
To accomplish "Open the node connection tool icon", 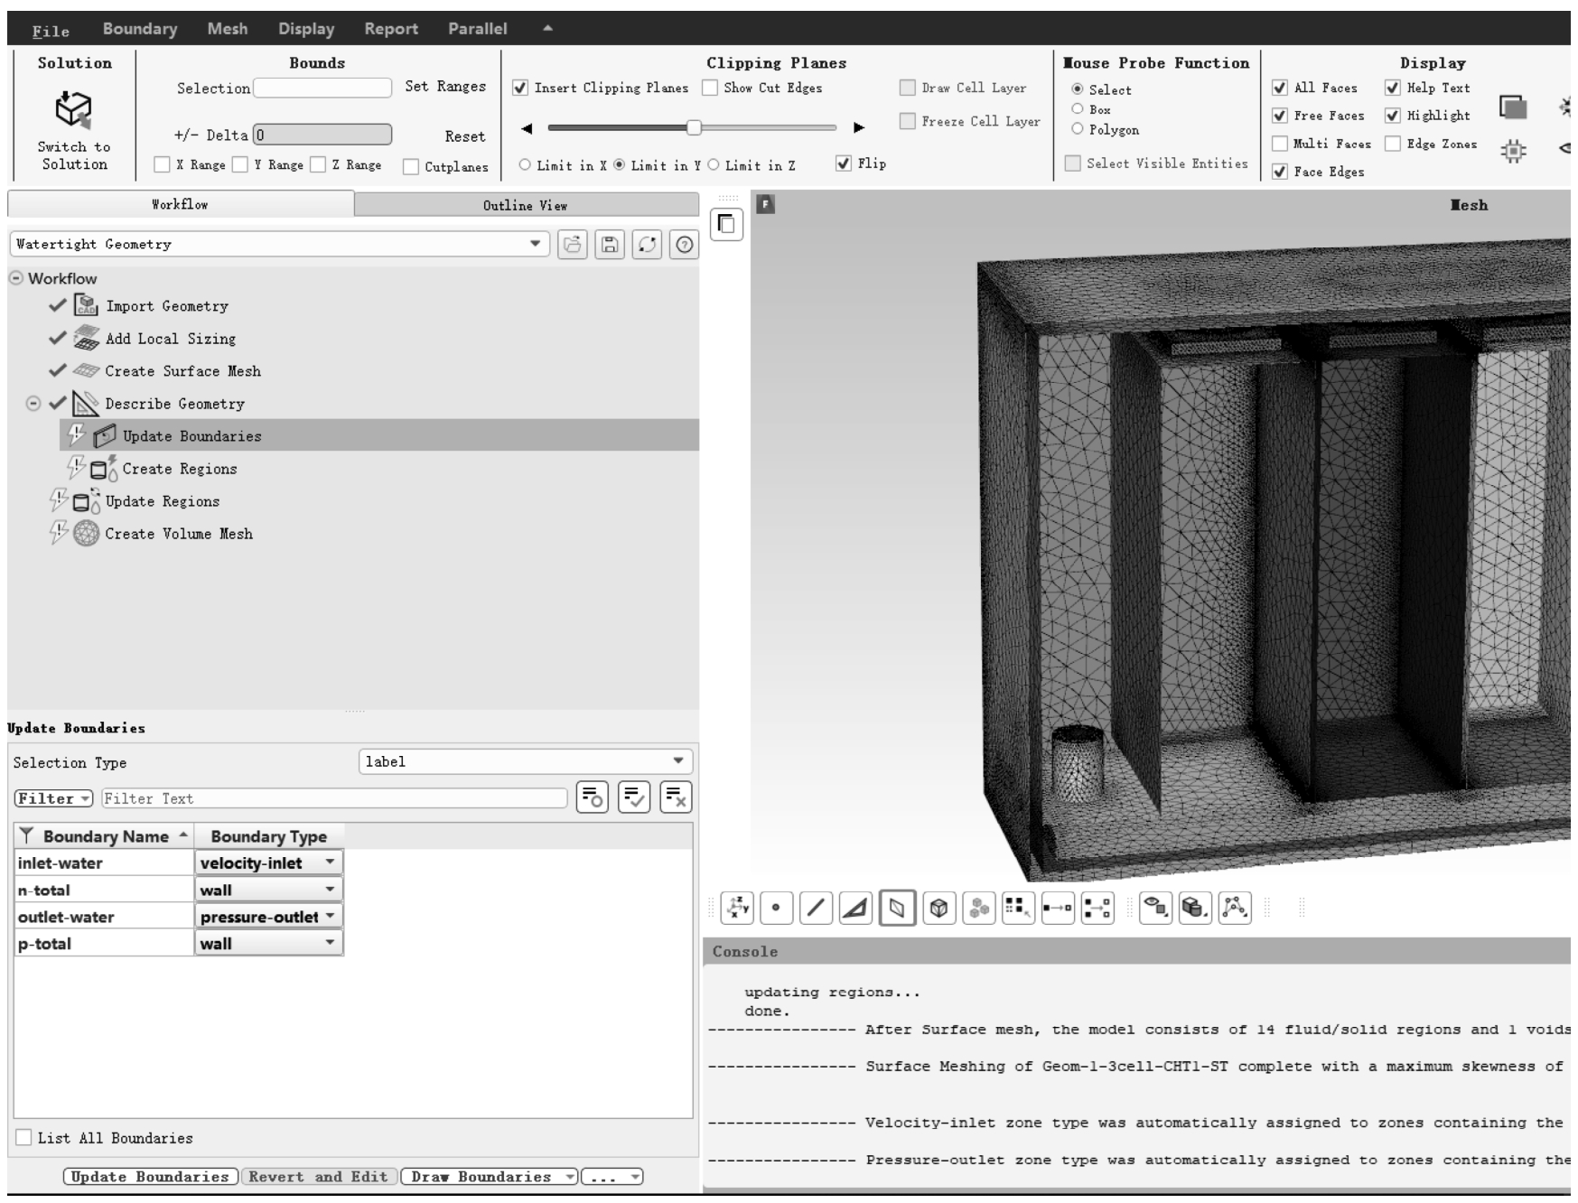I will (x=1235, y=908).
